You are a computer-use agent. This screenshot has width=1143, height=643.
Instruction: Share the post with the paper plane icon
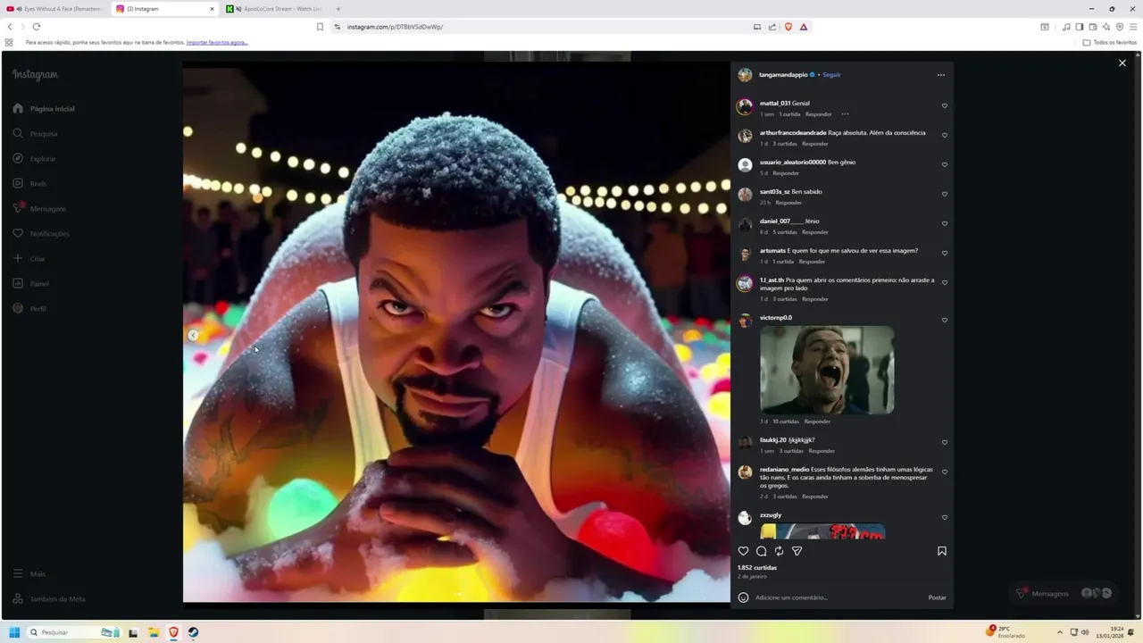[x=797, y=551]
